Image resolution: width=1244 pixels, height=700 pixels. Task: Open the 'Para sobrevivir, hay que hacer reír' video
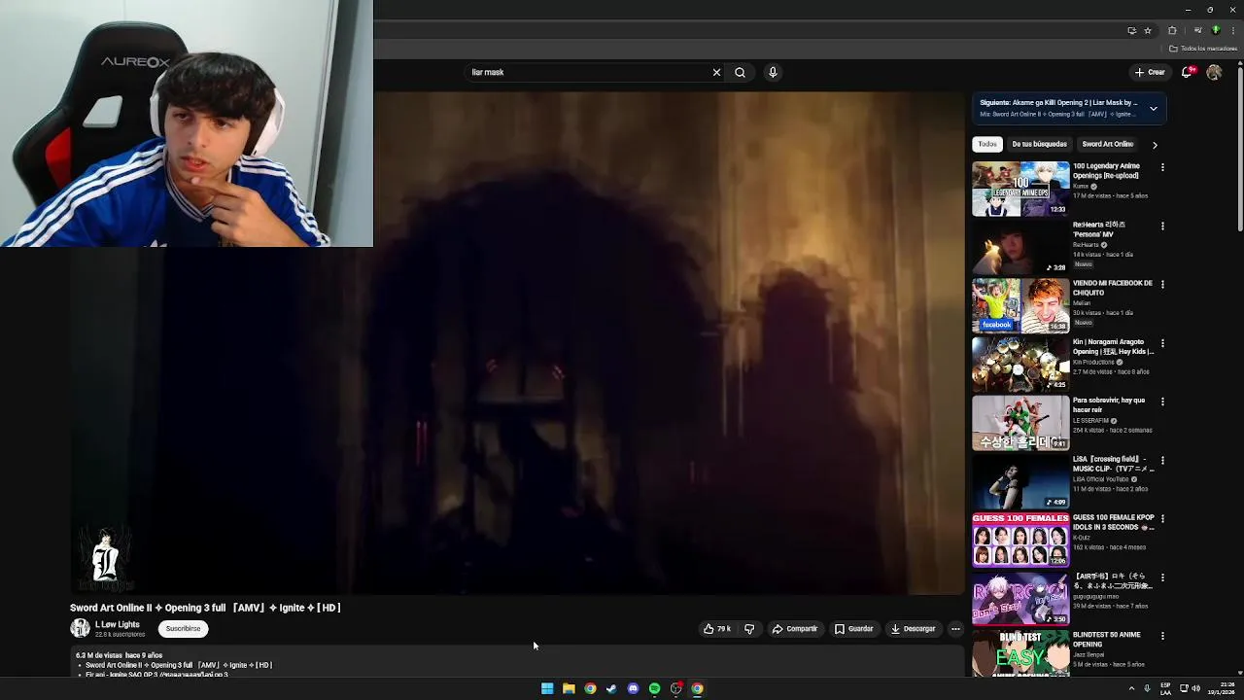pos(1020,423)
